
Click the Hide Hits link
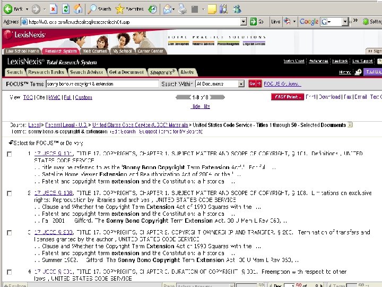(x=200, y=106)
